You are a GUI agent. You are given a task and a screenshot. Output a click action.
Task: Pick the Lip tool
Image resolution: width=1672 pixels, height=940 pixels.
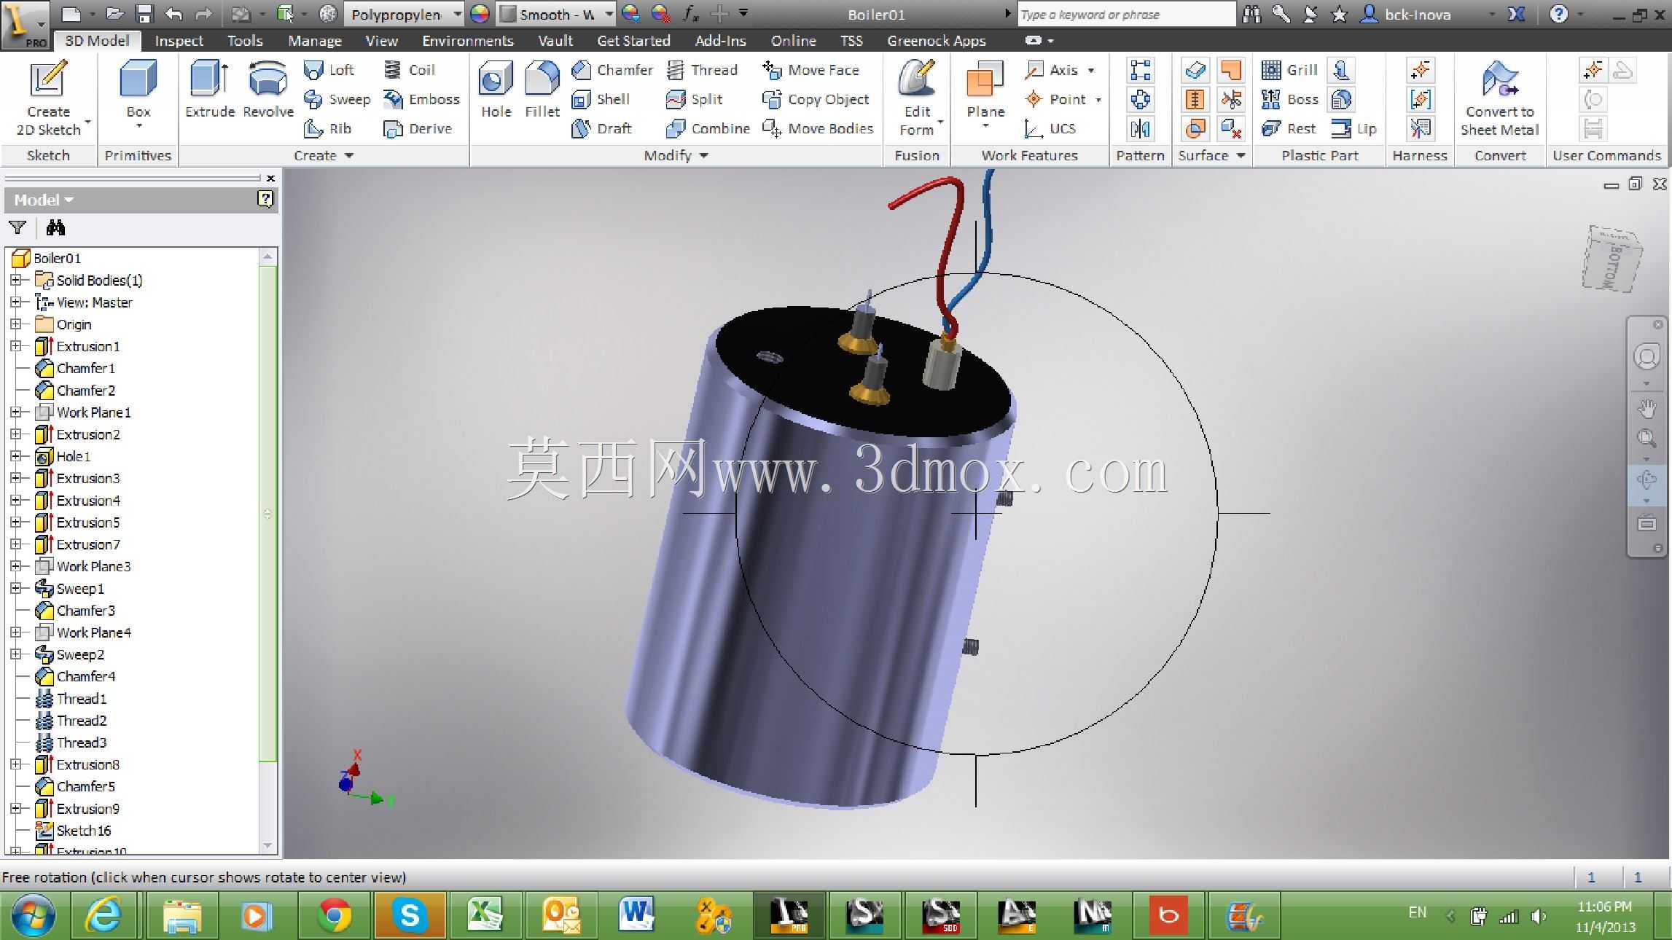coord(1353,129)
